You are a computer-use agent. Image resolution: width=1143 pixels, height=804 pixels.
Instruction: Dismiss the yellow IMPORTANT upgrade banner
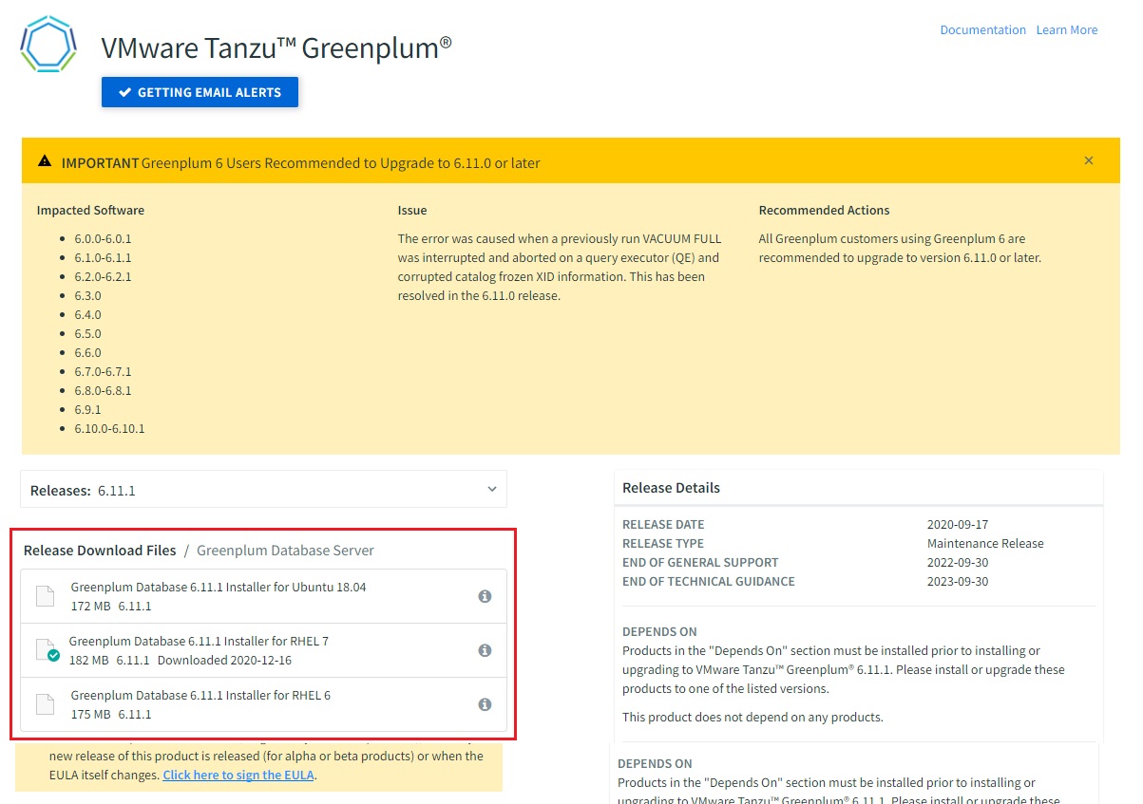[x=1089, y=160]
